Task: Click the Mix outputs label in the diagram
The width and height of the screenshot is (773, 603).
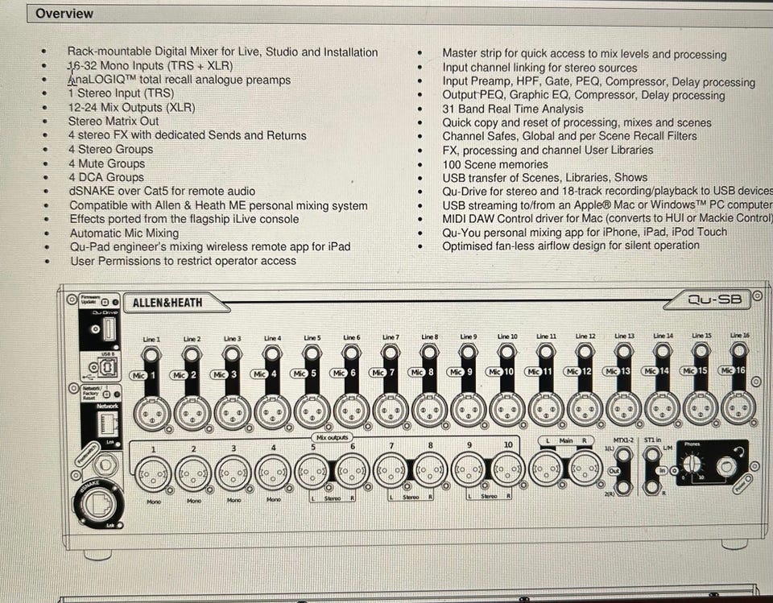Action: (332, 437)
